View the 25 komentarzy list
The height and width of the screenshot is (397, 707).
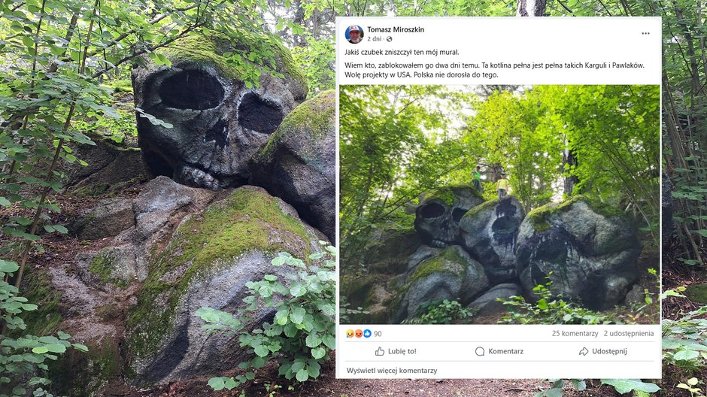pos(575,333)
